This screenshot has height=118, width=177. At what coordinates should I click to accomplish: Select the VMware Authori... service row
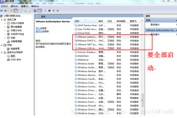(x=107, y=37)
